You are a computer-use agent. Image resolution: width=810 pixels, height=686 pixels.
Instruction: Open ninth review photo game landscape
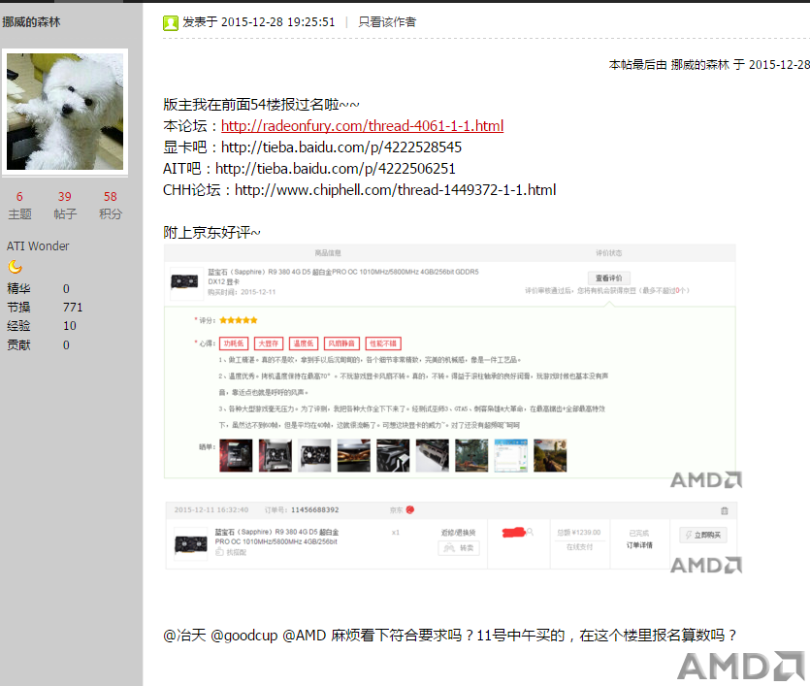tap(550, 455)
